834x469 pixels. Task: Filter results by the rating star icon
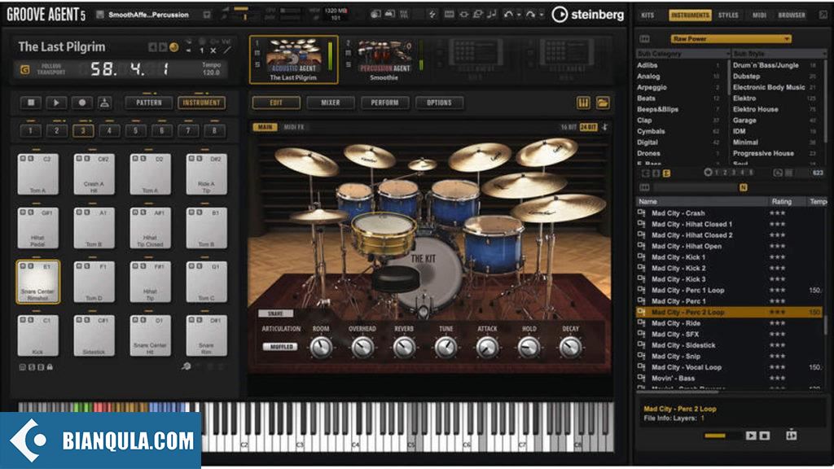[708, 173]
